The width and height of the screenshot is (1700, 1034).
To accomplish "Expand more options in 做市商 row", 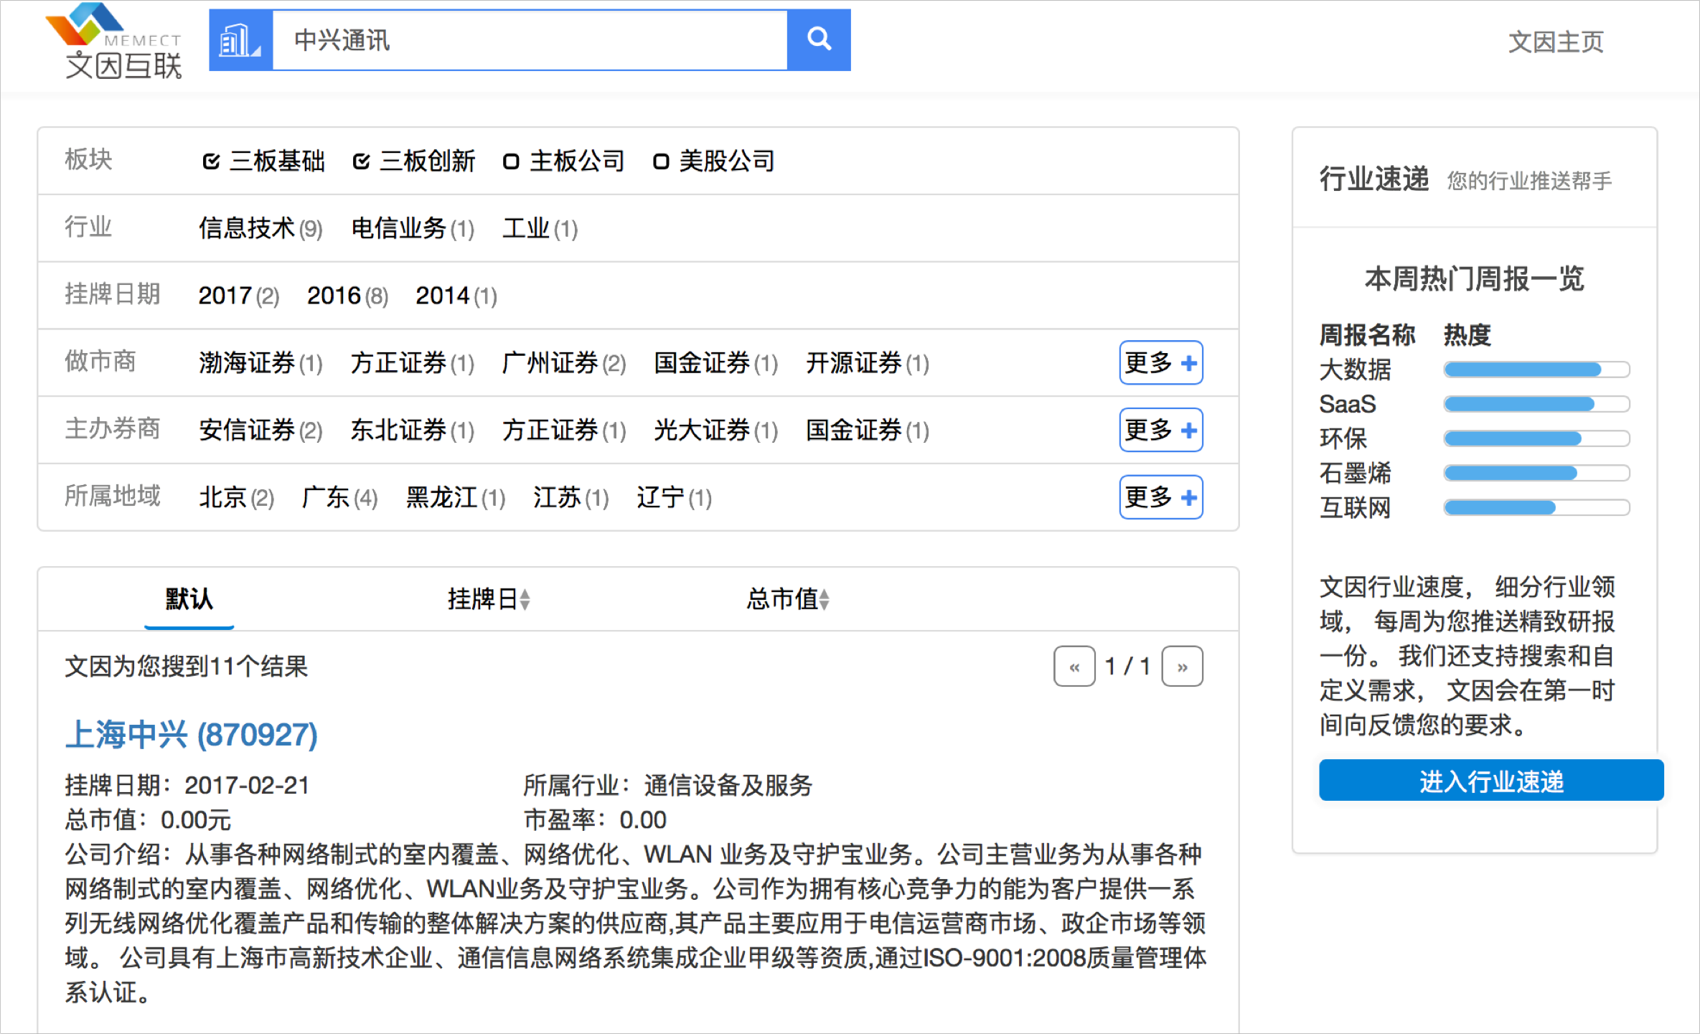I will [x=1160, y=362].
